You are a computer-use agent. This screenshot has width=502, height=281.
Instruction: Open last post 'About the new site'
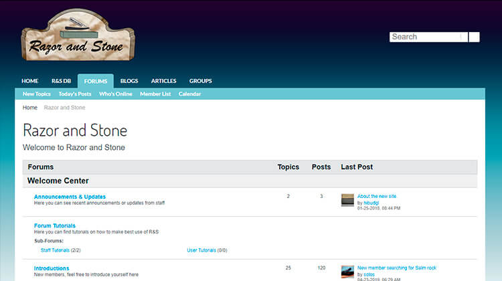(x=377, y=196)
